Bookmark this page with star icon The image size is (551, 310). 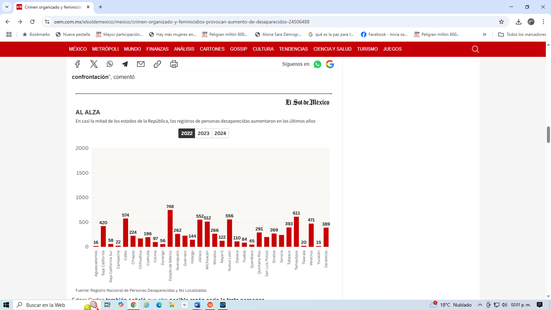[501, 22]
